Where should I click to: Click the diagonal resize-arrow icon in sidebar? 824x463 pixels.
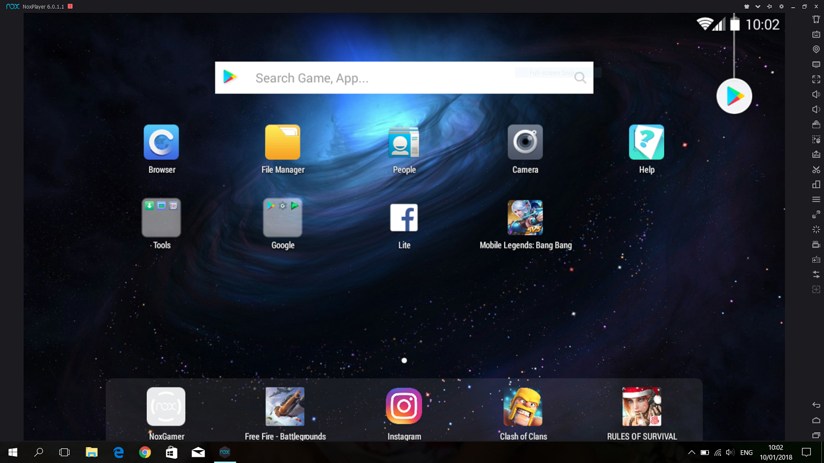[x=816, y=215]
